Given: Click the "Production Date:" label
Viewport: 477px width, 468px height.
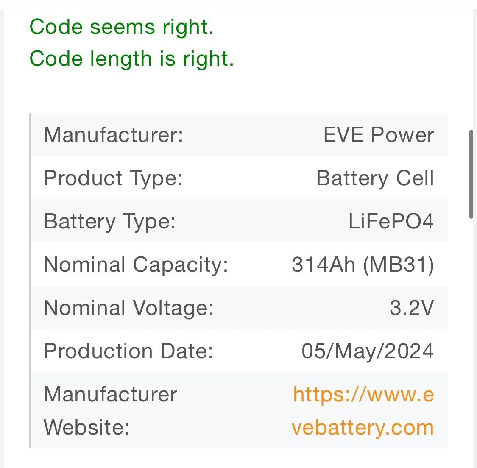Looking at the screenshot, I should click(x=129, y=351).
